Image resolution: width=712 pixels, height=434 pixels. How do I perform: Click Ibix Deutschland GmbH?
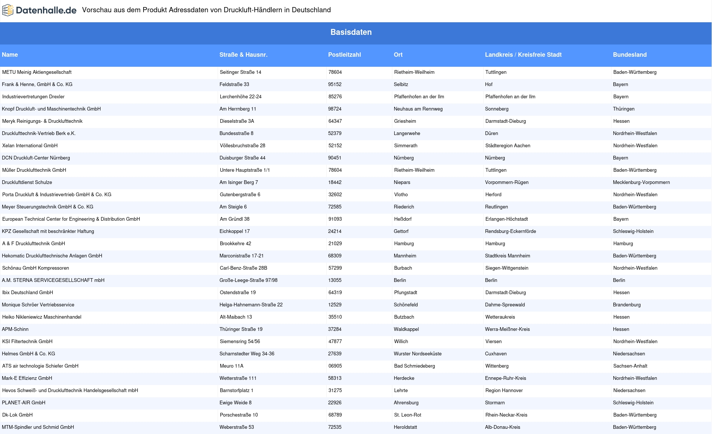[28, 293]
